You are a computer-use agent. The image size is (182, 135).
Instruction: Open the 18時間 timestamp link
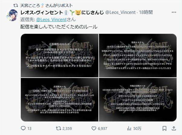[x=146, y=12]
